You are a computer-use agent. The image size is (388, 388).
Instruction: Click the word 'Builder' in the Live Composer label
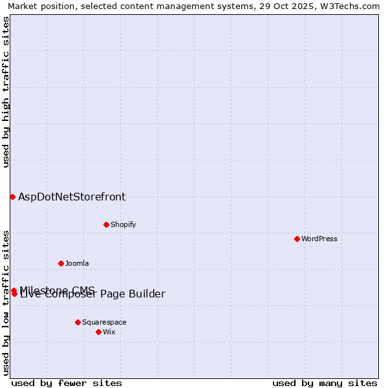click(147, 295)
